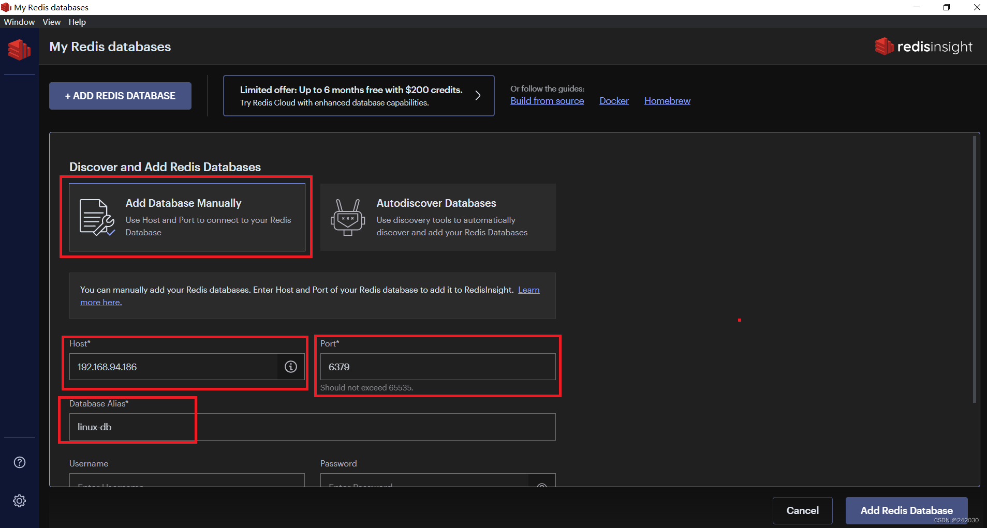Follow the Docker guide link
This screenshot has width=987, height=528.
pos(614,101)
